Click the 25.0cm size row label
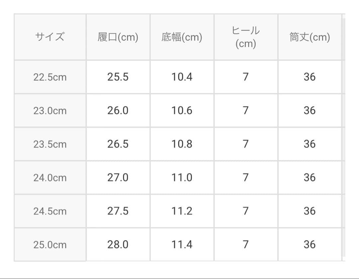This screenshot has width=359, height=279. point(50,244)
